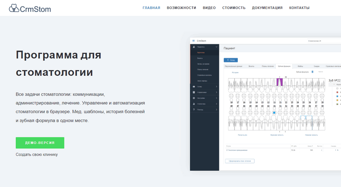This screenshot has height=187, width=341.
Task: Follow the Создать свою клинику link
Action: click(37, 154)
